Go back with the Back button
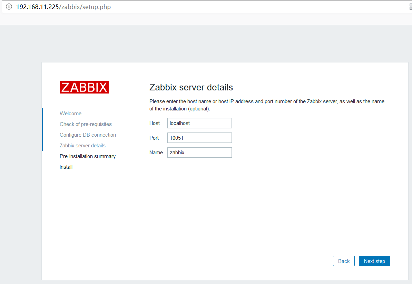Screen dimensions: 412x284 [344, 261]
